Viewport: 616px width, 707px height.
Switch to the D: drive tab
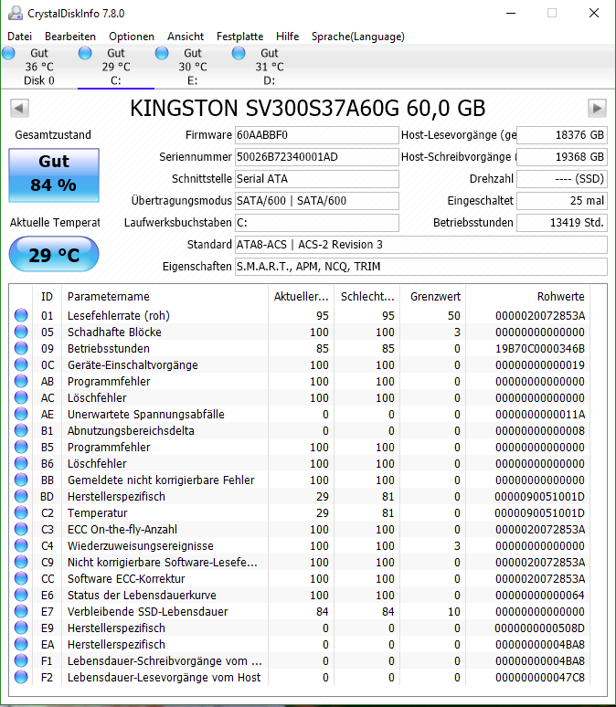coord(270,67)
